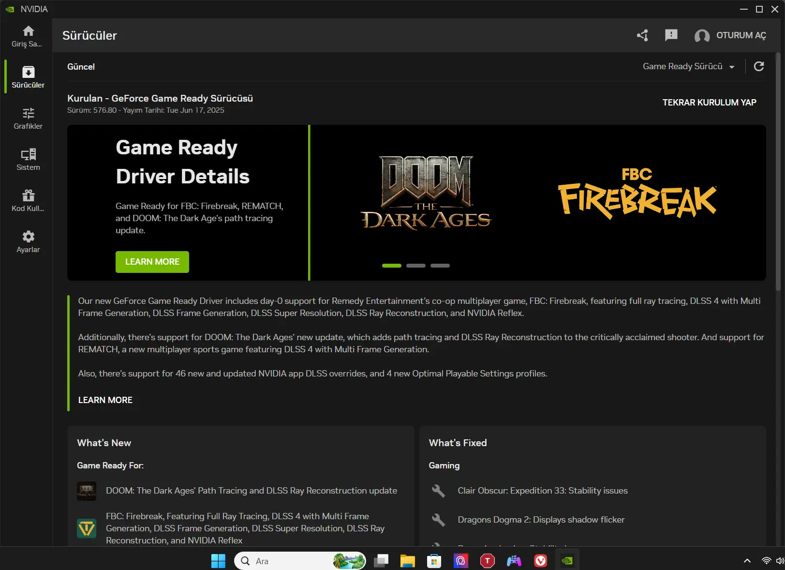Open Vivaldi browser from taskbar

pos(540,561)
